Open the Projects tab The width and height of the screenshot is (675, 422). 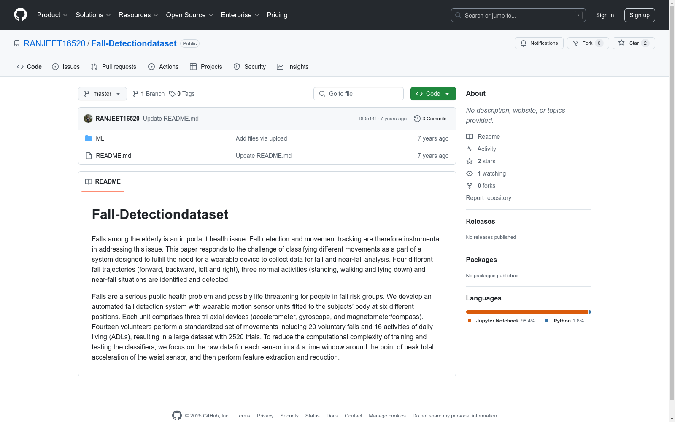click(x=206, y=67)
